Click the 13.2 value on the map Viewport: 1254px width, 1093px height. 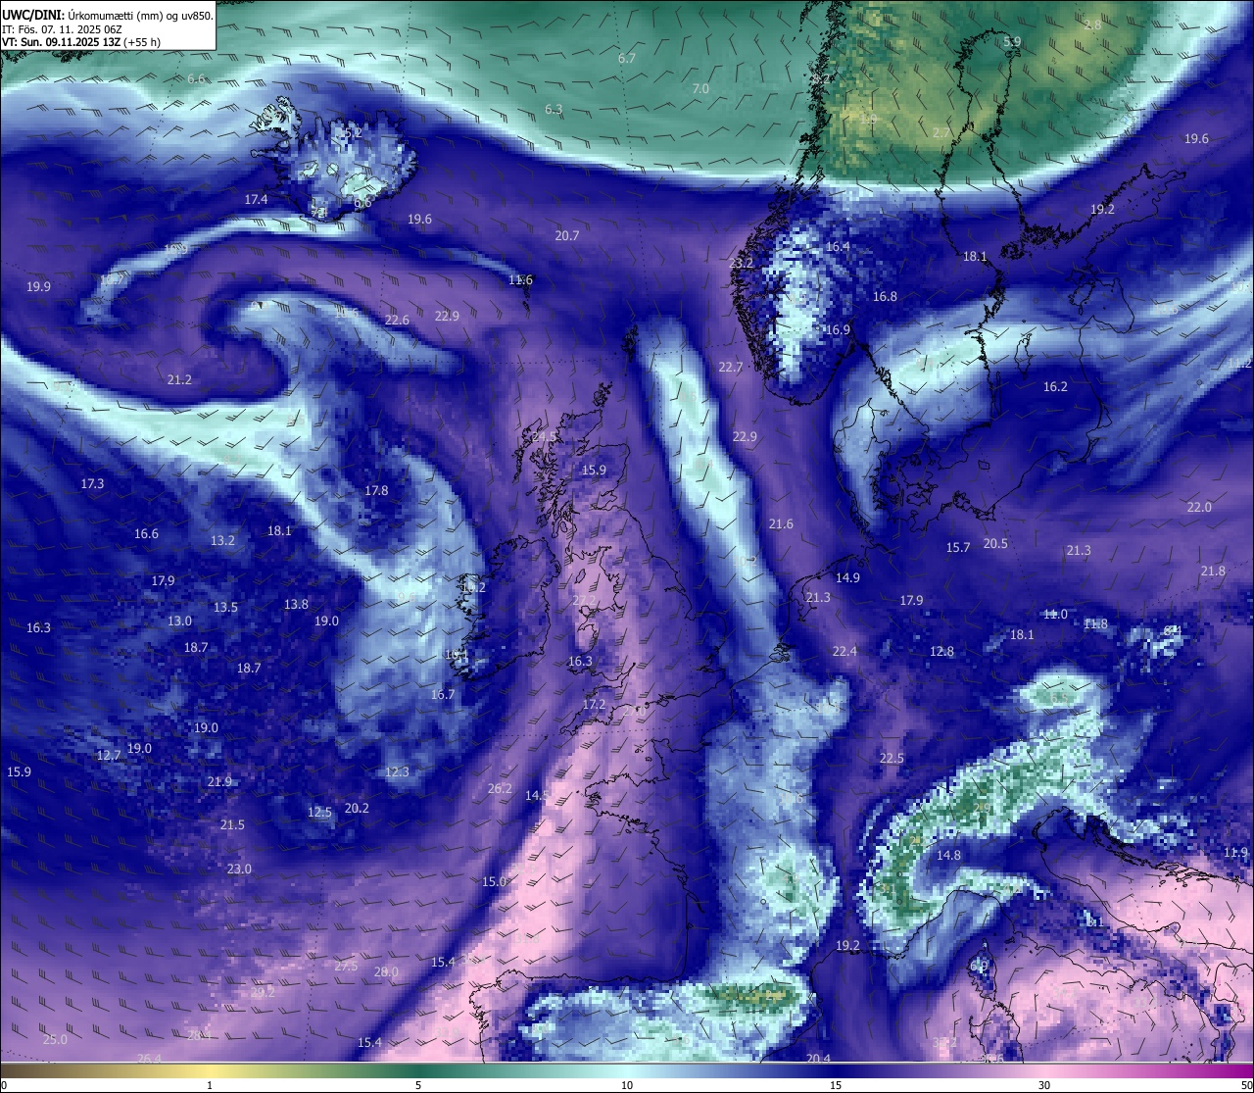(x=222, y=541)
